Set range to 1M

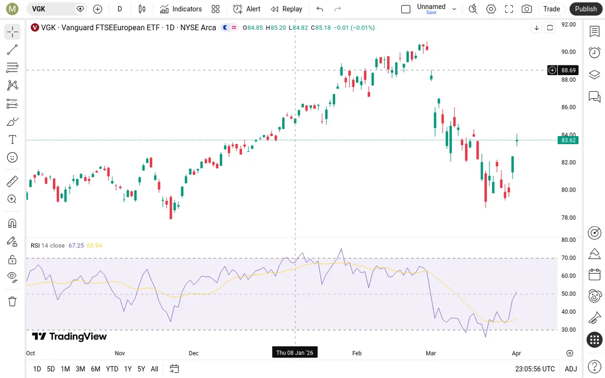(65, 369)
